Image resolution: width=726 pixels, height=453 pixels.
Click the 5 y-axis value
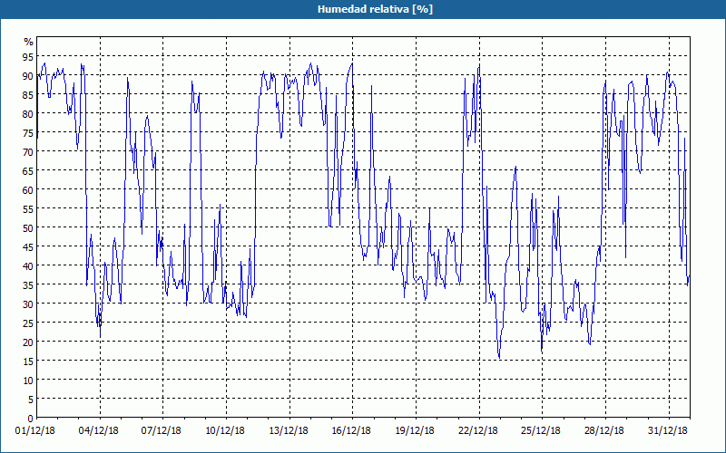(x=31, y=399)
